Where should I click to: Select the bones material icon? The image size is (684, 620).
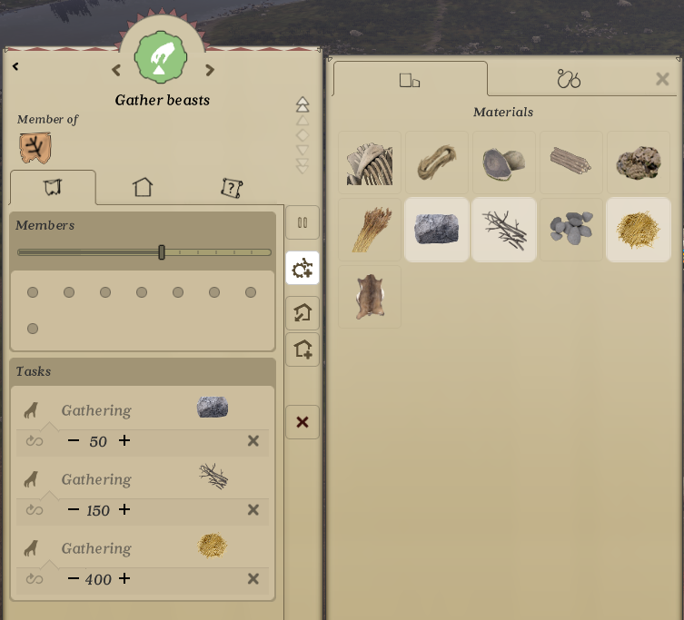370,162
